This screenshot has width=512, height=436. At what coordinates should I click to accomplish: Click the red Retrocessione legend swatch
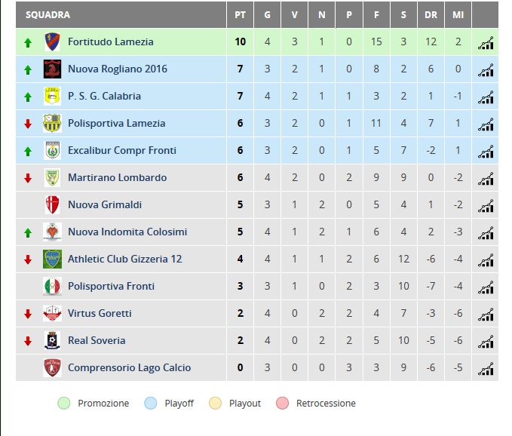pyautogui.click(x=282, y=403)
